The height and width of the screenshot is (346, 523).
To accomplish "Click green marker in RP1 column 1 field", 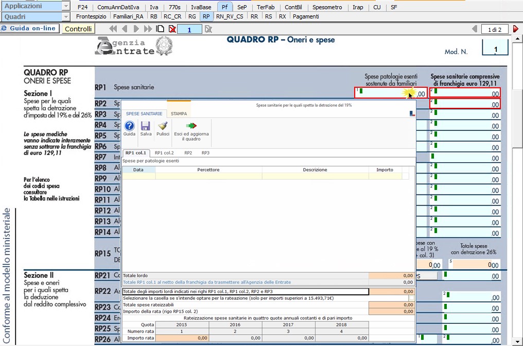I will (361, 91).
